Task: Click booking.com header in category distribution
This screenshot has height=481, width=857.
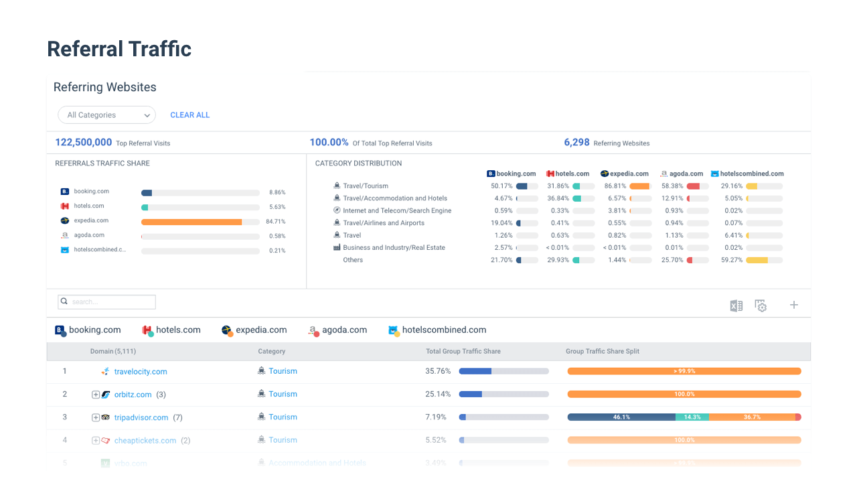Action: tap(512, 174)
